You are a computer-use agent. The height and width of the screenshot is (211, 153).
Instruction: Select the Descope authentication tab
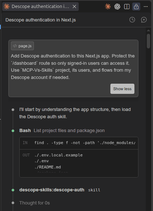[40, 7]
